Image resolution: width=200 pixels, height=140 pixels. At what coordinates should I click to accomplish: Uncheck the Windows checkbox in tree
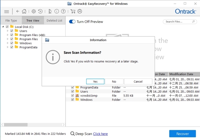[x=12, y=43]
